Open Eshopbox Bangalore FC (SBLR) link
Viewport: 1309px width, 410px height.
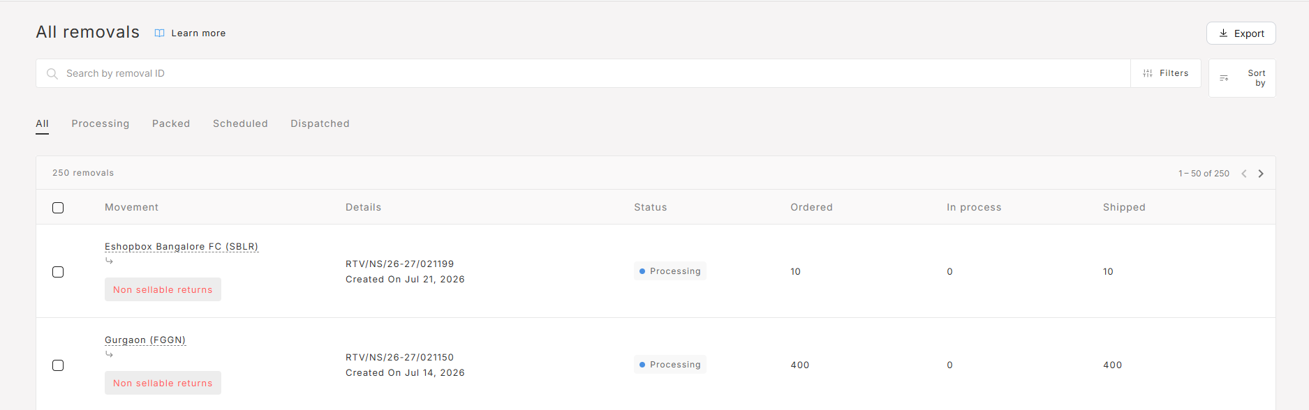pyautogui.click(x=182, y=247)
